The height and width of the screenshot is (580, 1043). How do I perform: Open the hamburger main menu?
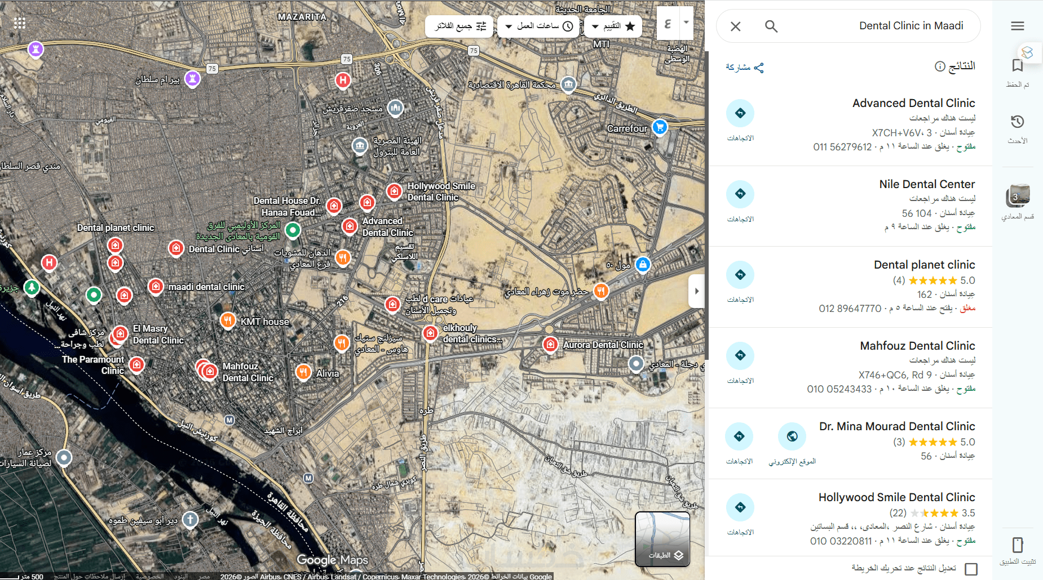(x=1018, y=26)
